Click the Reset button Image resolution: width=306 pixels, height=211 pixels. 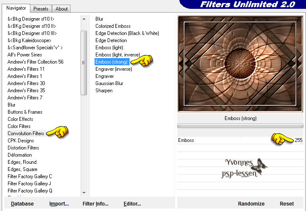coord(287,203)
